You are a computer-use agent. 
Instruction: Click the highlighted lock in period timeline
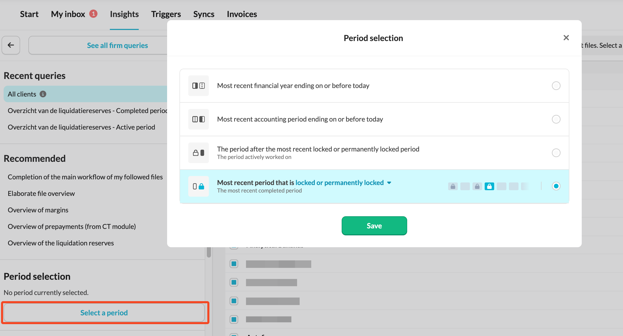489,186
